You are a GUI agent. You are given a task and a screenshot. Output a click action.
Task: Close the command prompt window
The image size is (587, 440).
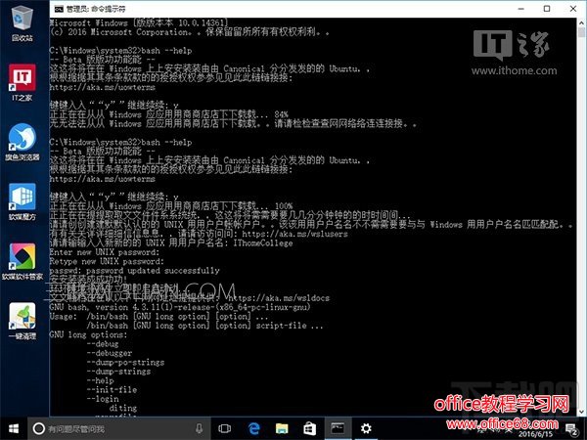tap(573, 9)
